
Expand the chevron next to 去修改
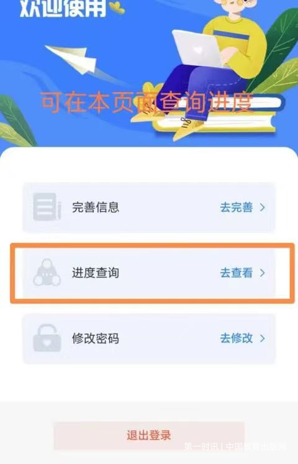click(262, 338)
